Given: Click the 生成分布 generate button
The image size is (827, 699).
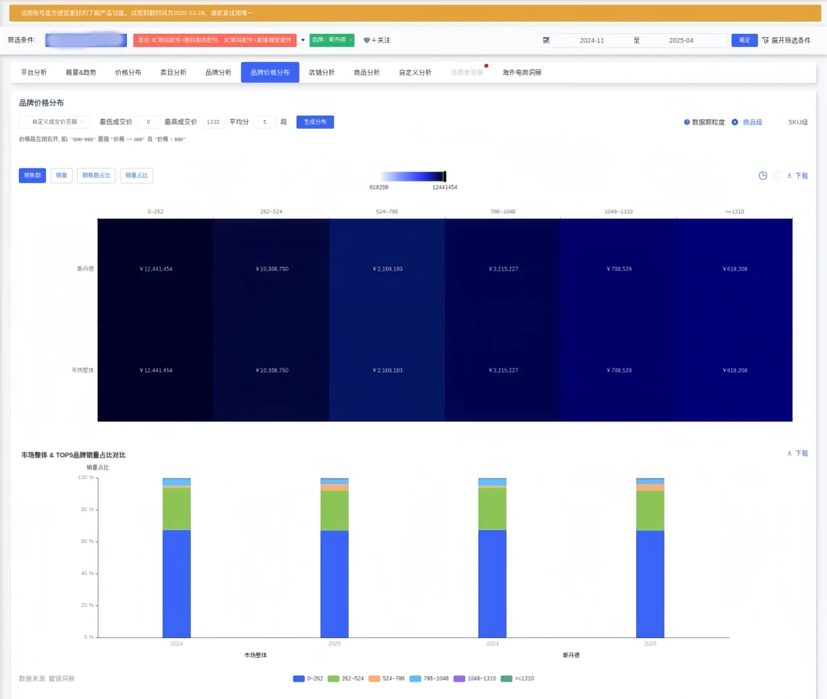Looking at the screenshot, I should 315,122.
